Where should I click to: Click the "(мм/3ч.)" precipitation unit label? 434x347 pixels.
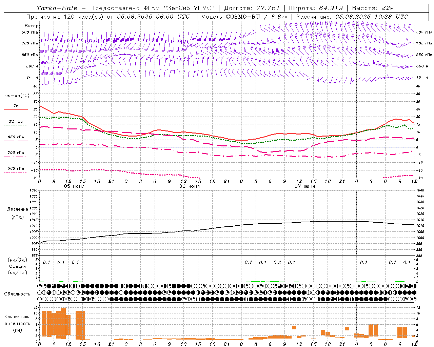click(x=18, y=260)
